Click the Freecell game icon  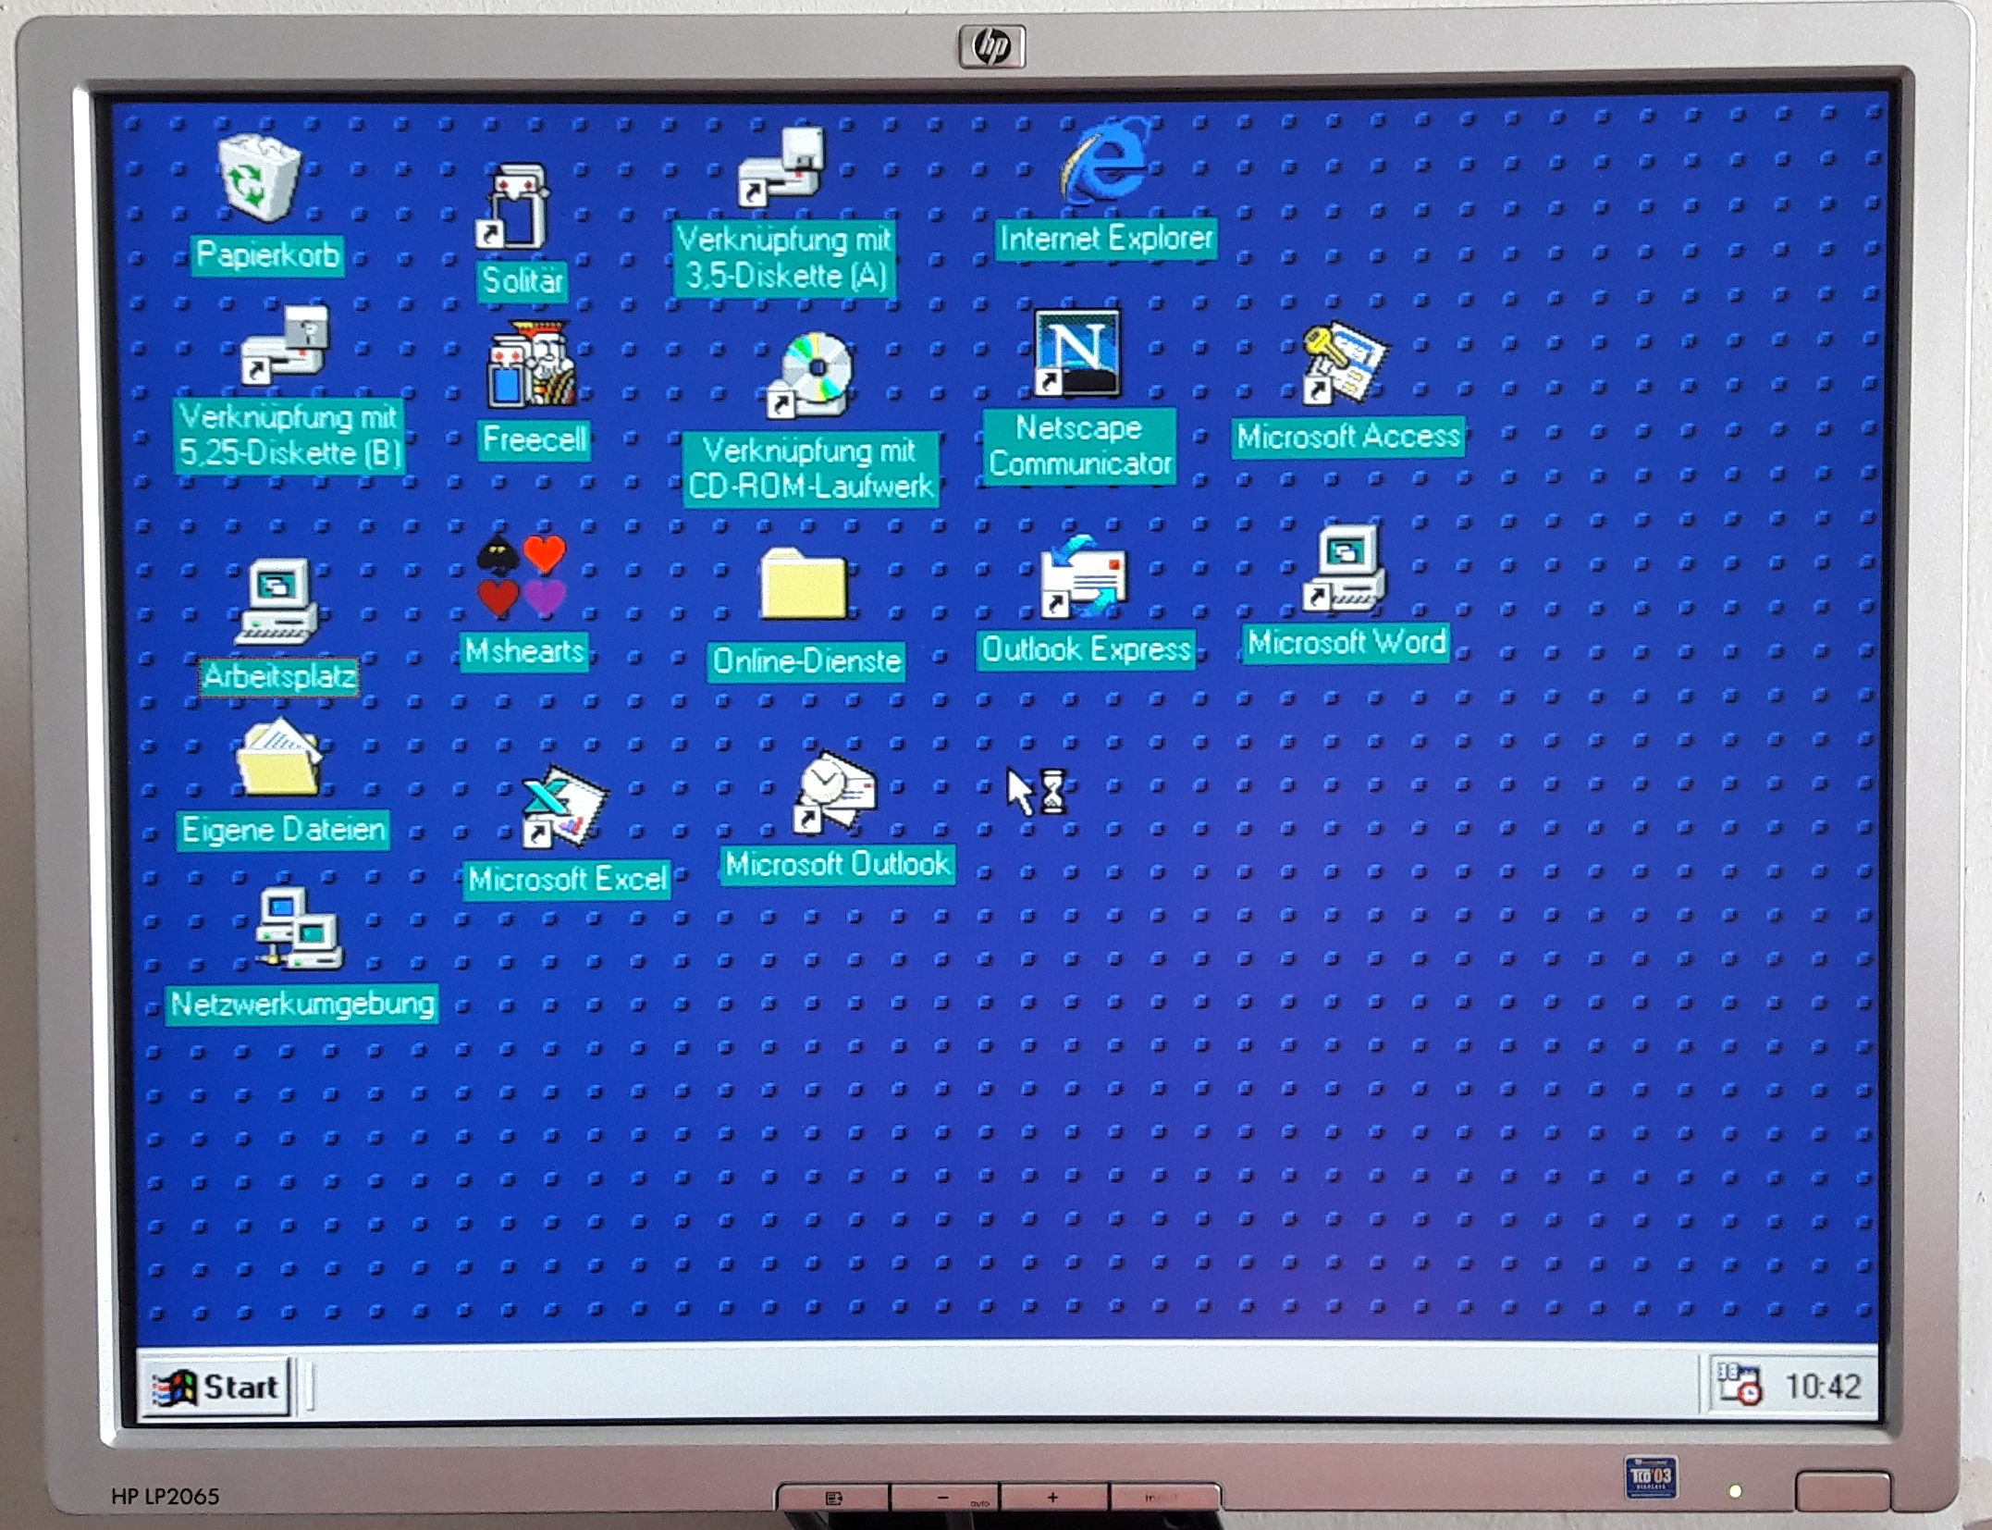(x=532, y=365)
